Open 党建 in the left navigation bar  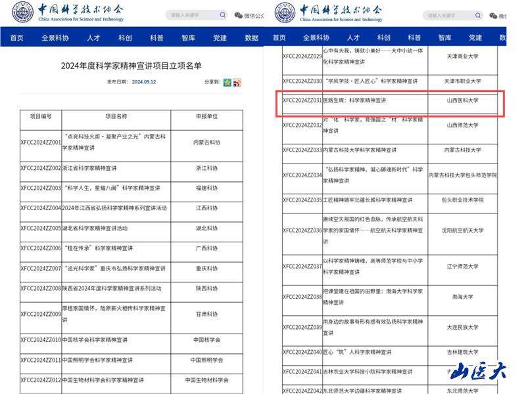(220, 38)
